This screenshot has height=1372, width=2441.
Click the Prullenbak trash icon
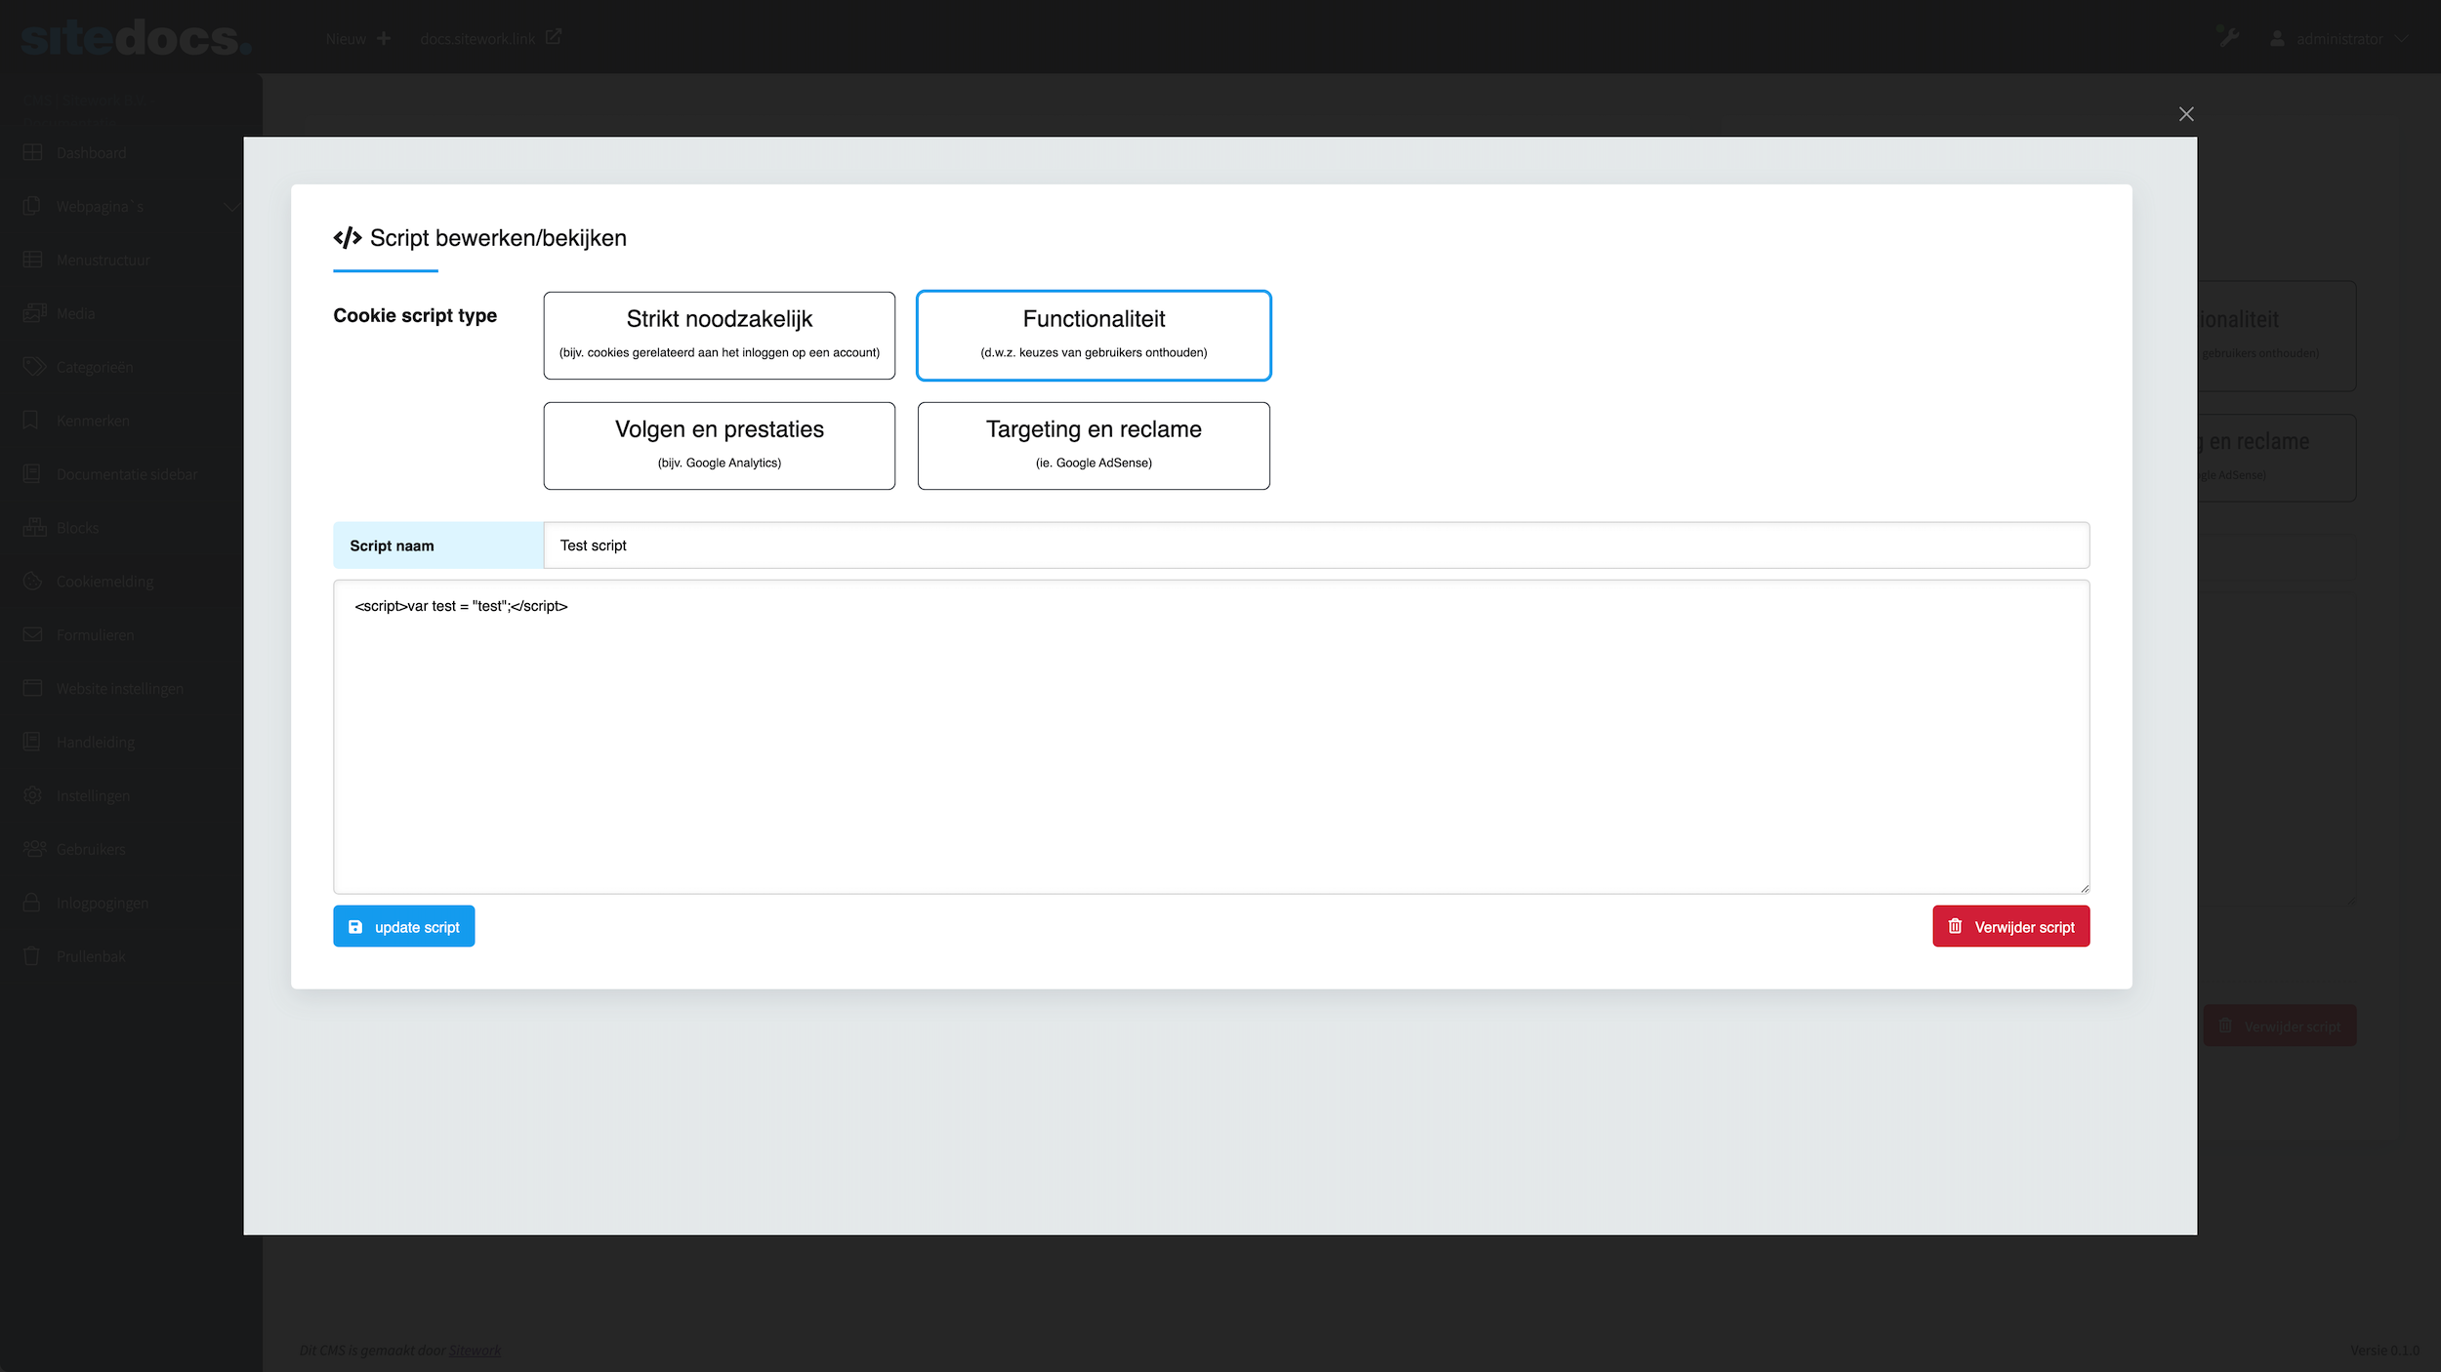pyautogui.click(x=32, y=956)
